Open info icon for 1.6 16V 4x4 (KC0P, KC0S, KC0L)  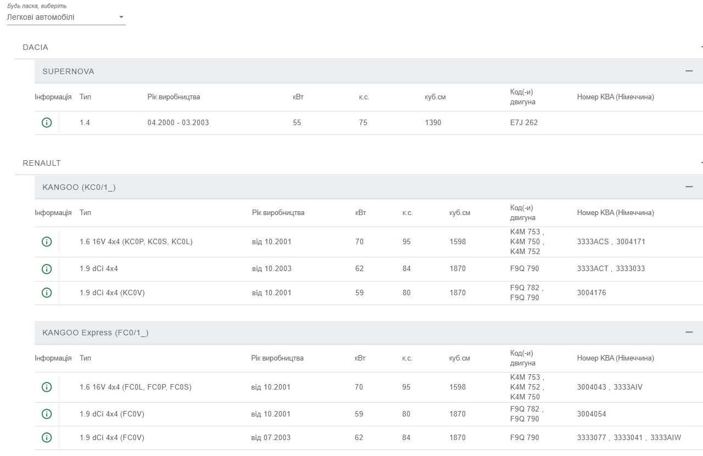47,241
